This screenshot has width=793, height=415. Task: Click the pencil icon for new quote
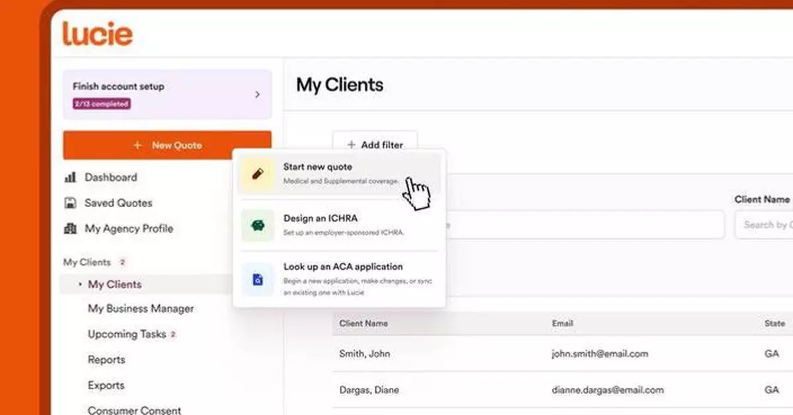tap(257, 174)
